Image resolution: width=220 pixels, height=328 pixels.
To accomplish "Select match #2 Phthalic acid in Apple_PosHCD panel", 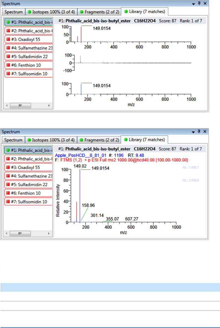I will click(x=28, y=159).
